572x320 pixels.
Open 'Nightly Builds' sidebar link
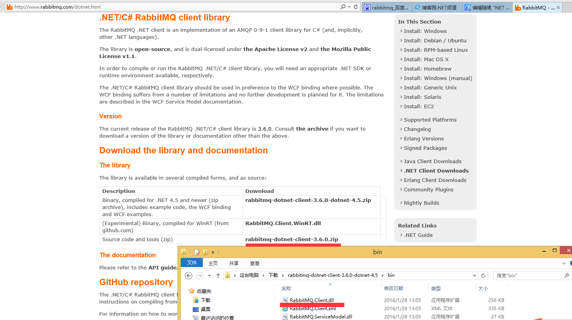(421, 203)
